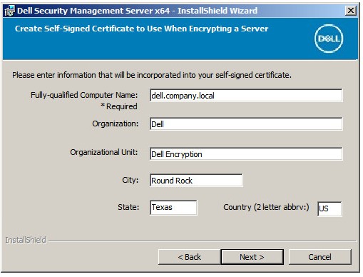Click the InstallShield branding text

click(x=26, y=240)
